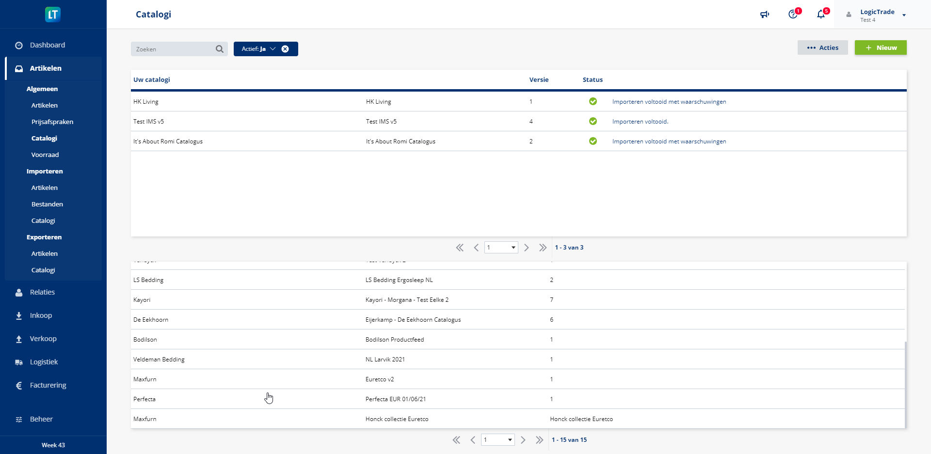The image size is (931, 454).
Task: Select the De Eekhoorn row
Action: click(517, 319)
